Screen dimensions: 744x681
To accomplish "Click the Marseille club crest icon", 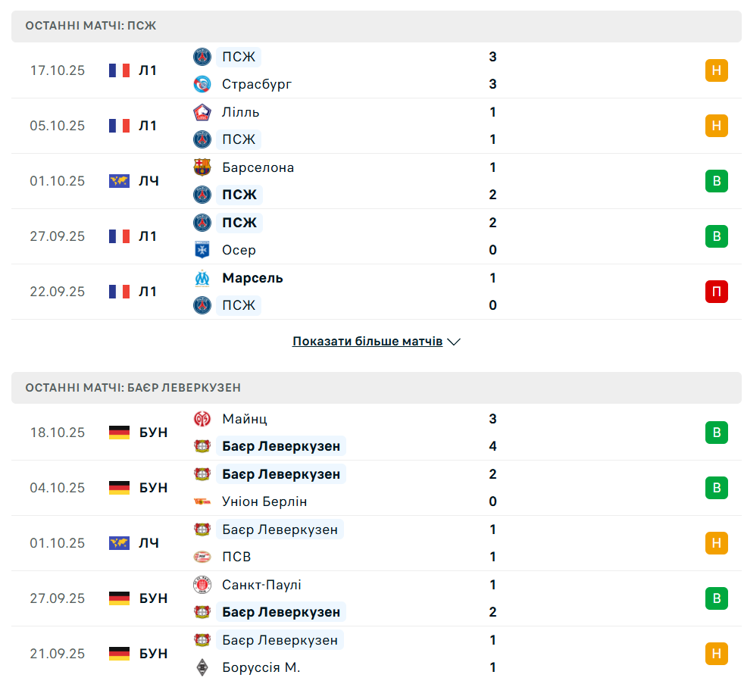I will pos(202,278).
